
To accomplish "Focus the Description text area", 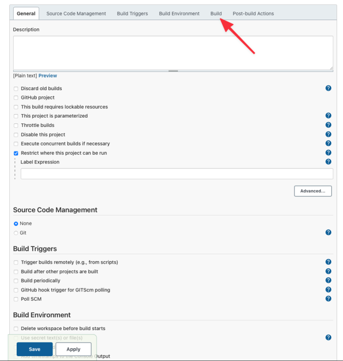I will tap(173, 53).
